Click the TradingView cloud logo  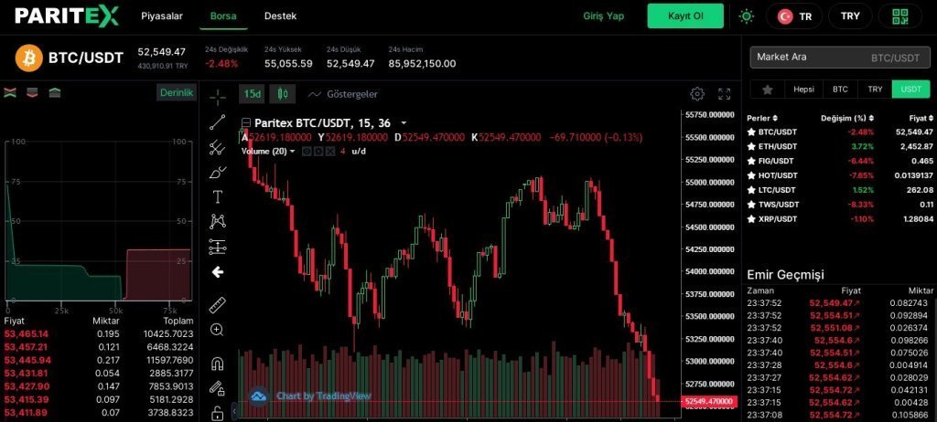coord(259,396)
